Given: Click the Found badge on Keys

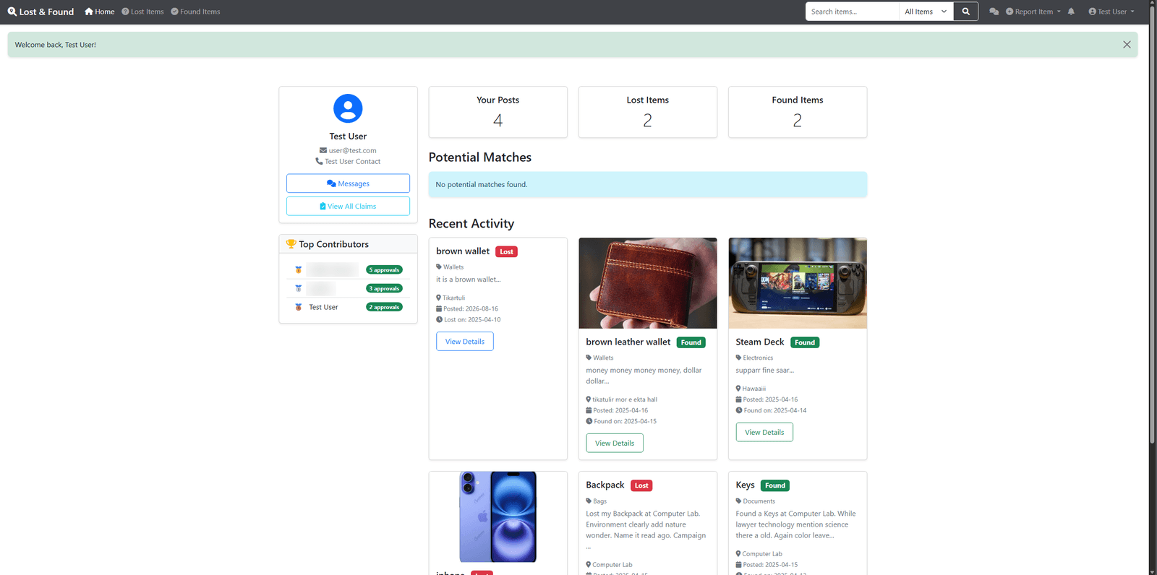Looking at the screenshot, I should (775, 485).
